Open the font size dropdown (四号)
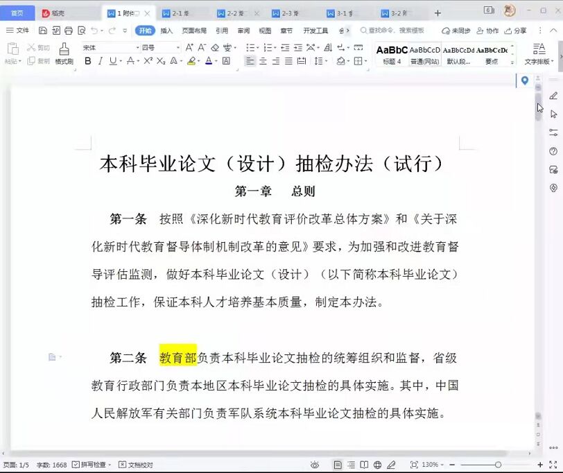Viewport: 563px width, 473px height. pyautogui.click(x=161, y=47)
